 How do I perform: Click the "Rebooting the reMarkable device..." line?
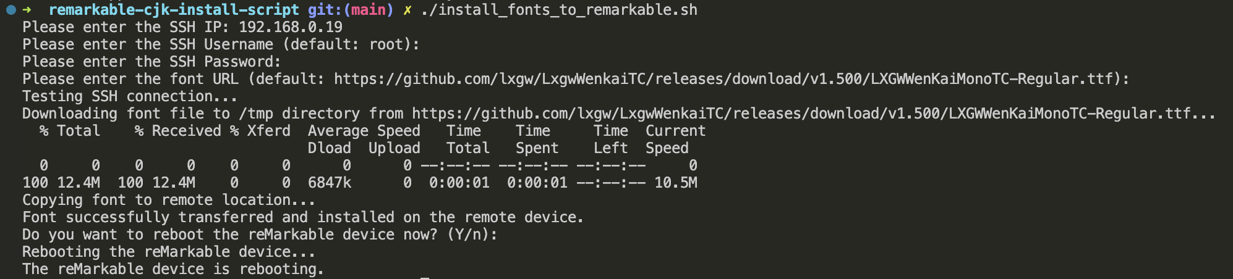[x=168, y=252]
